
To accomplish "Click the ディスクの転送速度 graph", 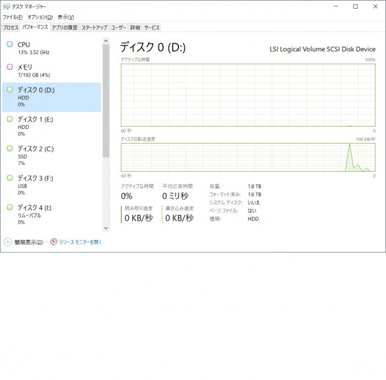I will [x=248, y=158].
